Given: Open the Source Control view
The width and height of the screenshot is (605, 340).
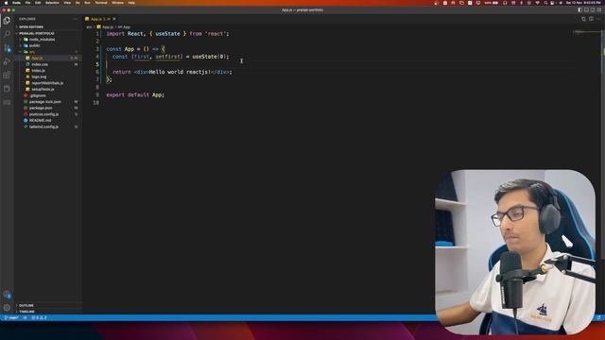Looking at the screenshot, I should [x=7, y=48].
